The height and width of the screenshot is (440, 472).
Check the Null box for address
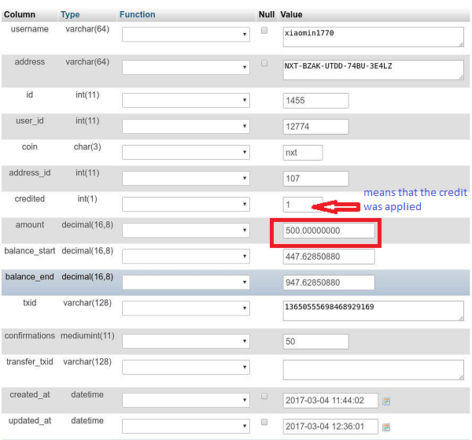[x=265, y=64]
